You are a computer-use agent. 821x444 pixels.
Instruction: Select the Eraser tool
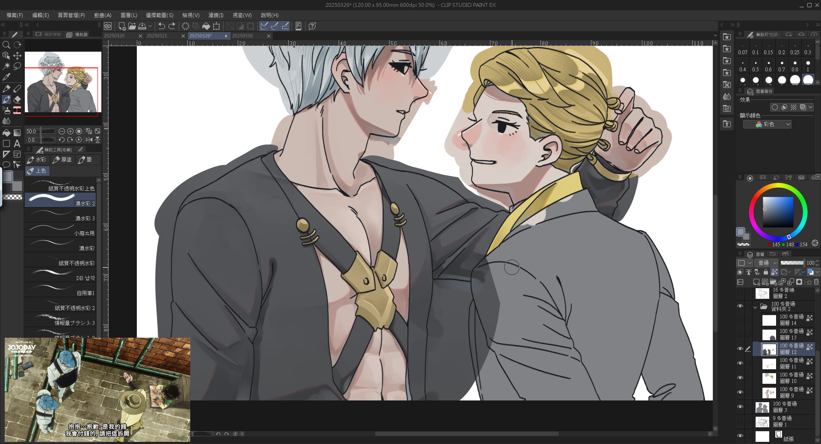17,99
